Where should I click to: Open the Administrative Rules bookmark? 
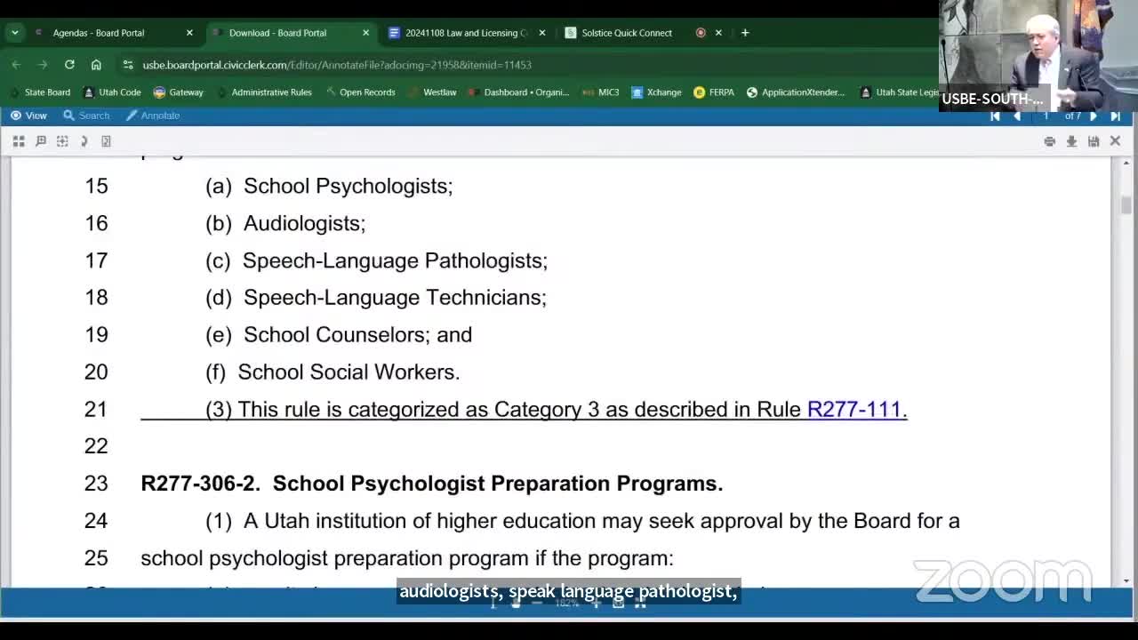(264, 92)
